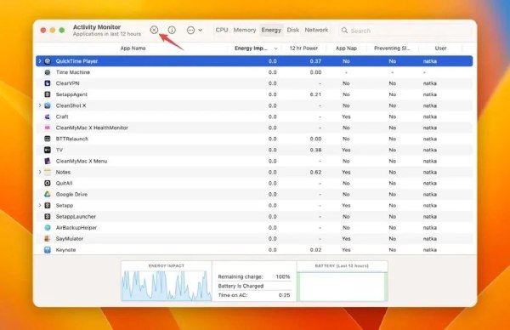This screenshot has width=510, height=330.
Task: Expand the QuickTime Player row
Action: (x=40, y=61)
